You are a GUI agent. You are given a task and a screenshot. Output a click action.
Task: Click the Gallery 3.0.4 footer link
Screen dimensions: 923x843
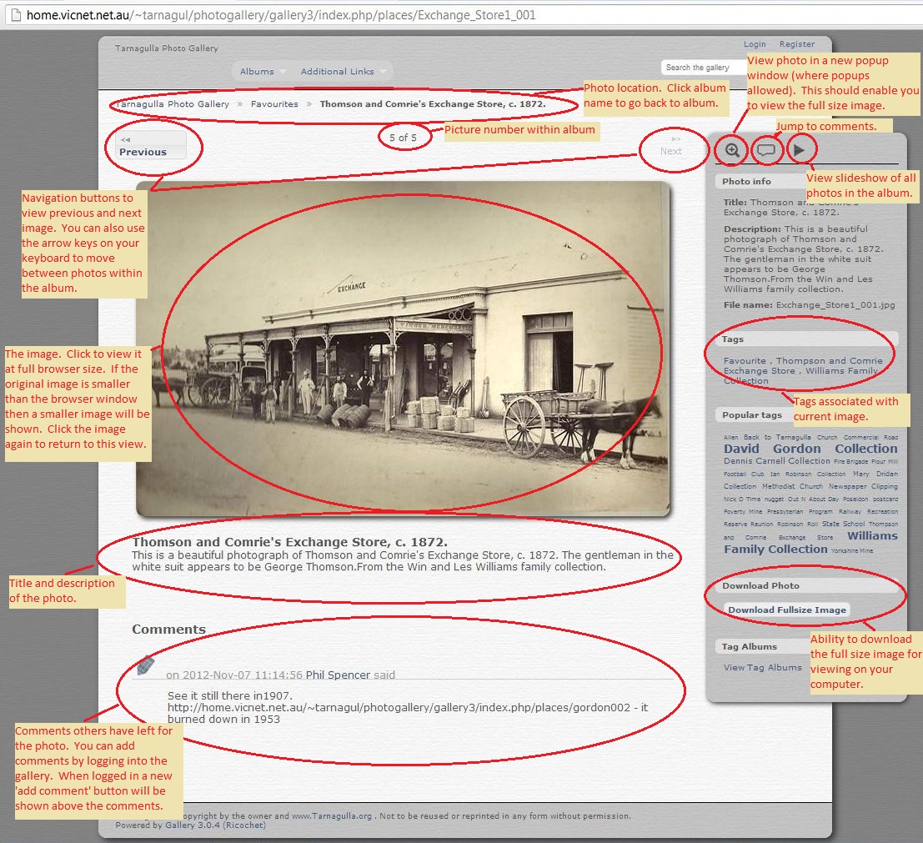[193, 825]
